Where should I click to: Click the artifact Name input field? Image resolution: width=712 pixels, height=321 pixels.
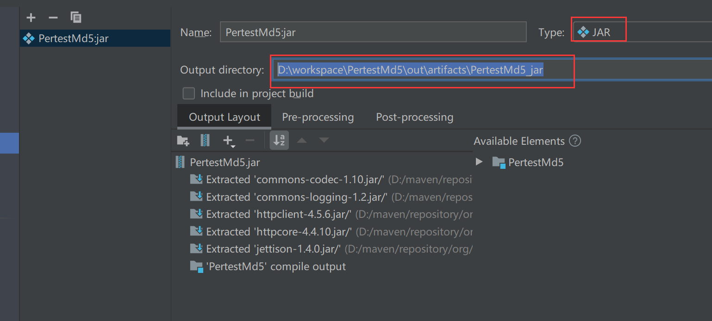point(373,32)
